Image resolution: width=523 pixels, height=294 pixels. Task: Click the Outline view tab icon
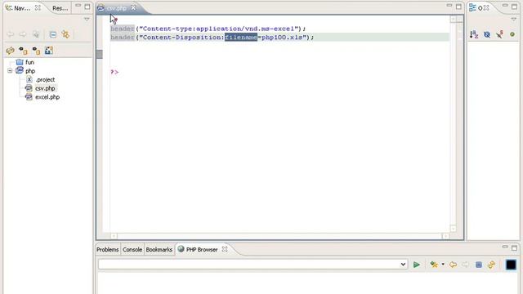coord(472,7)
